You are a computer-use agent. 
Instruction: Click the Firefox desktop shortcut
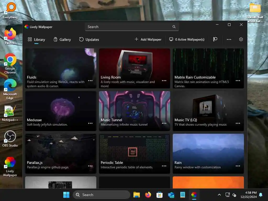click(10, 36)
